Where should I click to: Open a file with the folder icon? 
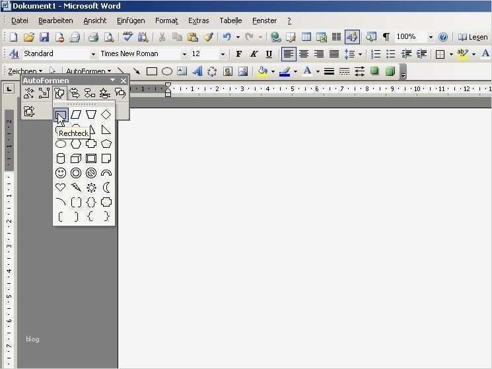point(29,37)
